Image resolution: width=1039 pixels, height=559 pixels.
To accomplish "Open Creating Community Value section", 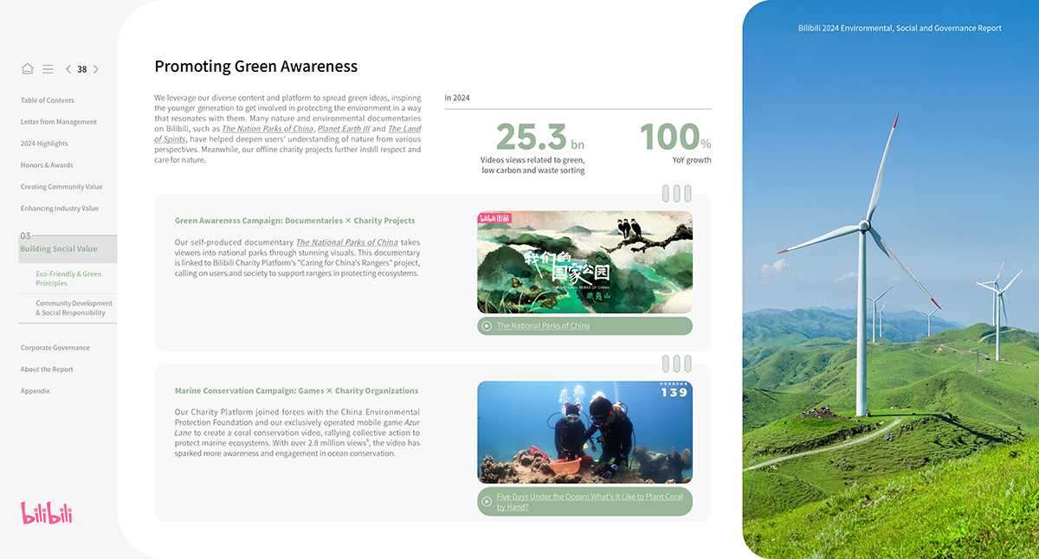I will coord(61,187).
